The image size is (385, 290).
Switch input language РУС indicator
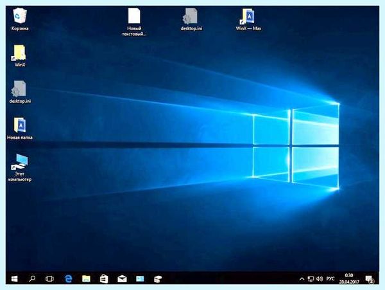coord(330,278)
